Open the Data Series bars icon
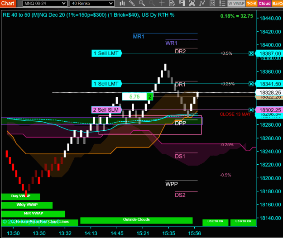283x238 pixels. coord(192,3)
